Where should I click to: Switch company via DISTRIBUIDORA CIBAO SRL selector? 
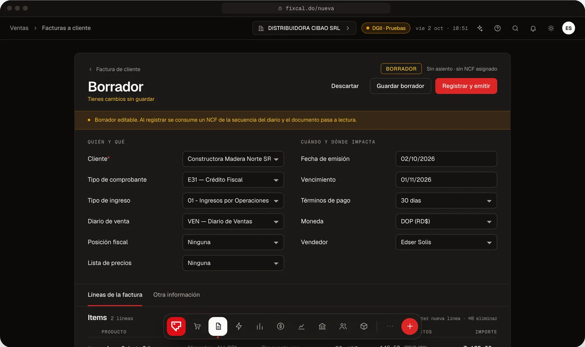tap(304, 28)
